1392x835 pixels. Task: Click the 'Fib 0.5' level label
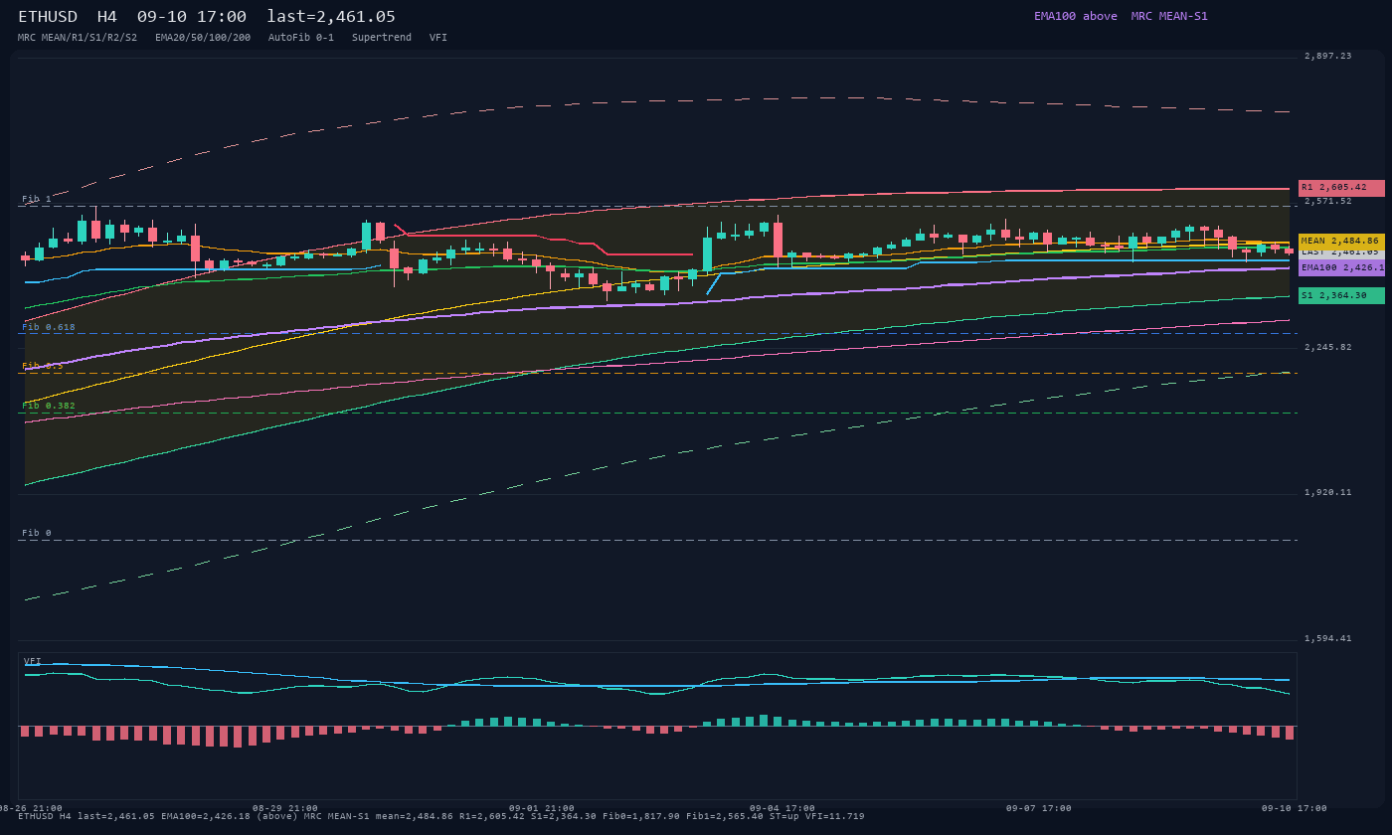click(x=43, y=367)
